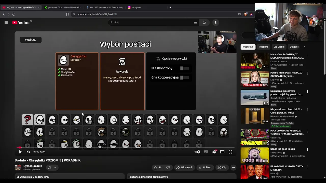Go back in browser history
Screen dimensions: 326x183
click(x=4, y=14)
